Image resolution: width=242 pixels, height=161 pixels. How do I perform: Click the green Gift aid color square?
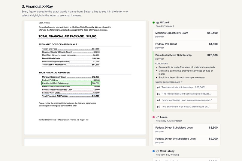click(x=153, y=22)
